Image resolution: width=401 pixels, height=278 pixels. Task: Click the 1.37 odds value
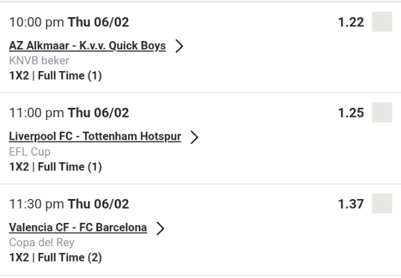351,204
